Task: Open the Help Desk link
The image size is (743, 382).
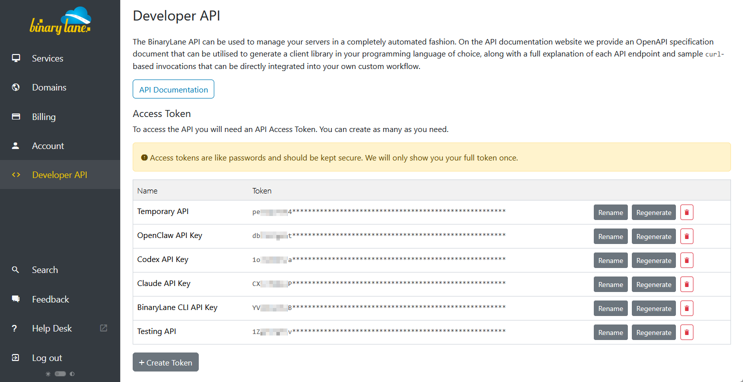Action: (60, 328)
